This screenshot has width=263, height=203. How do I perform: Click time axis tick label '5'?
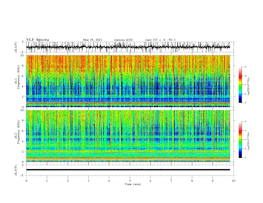pos(130,181)
